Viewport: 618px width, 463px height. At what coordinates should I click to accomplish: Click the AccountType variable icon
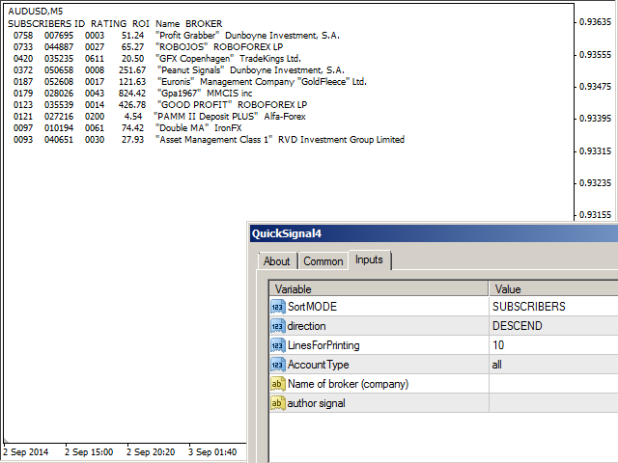[278, 365]
